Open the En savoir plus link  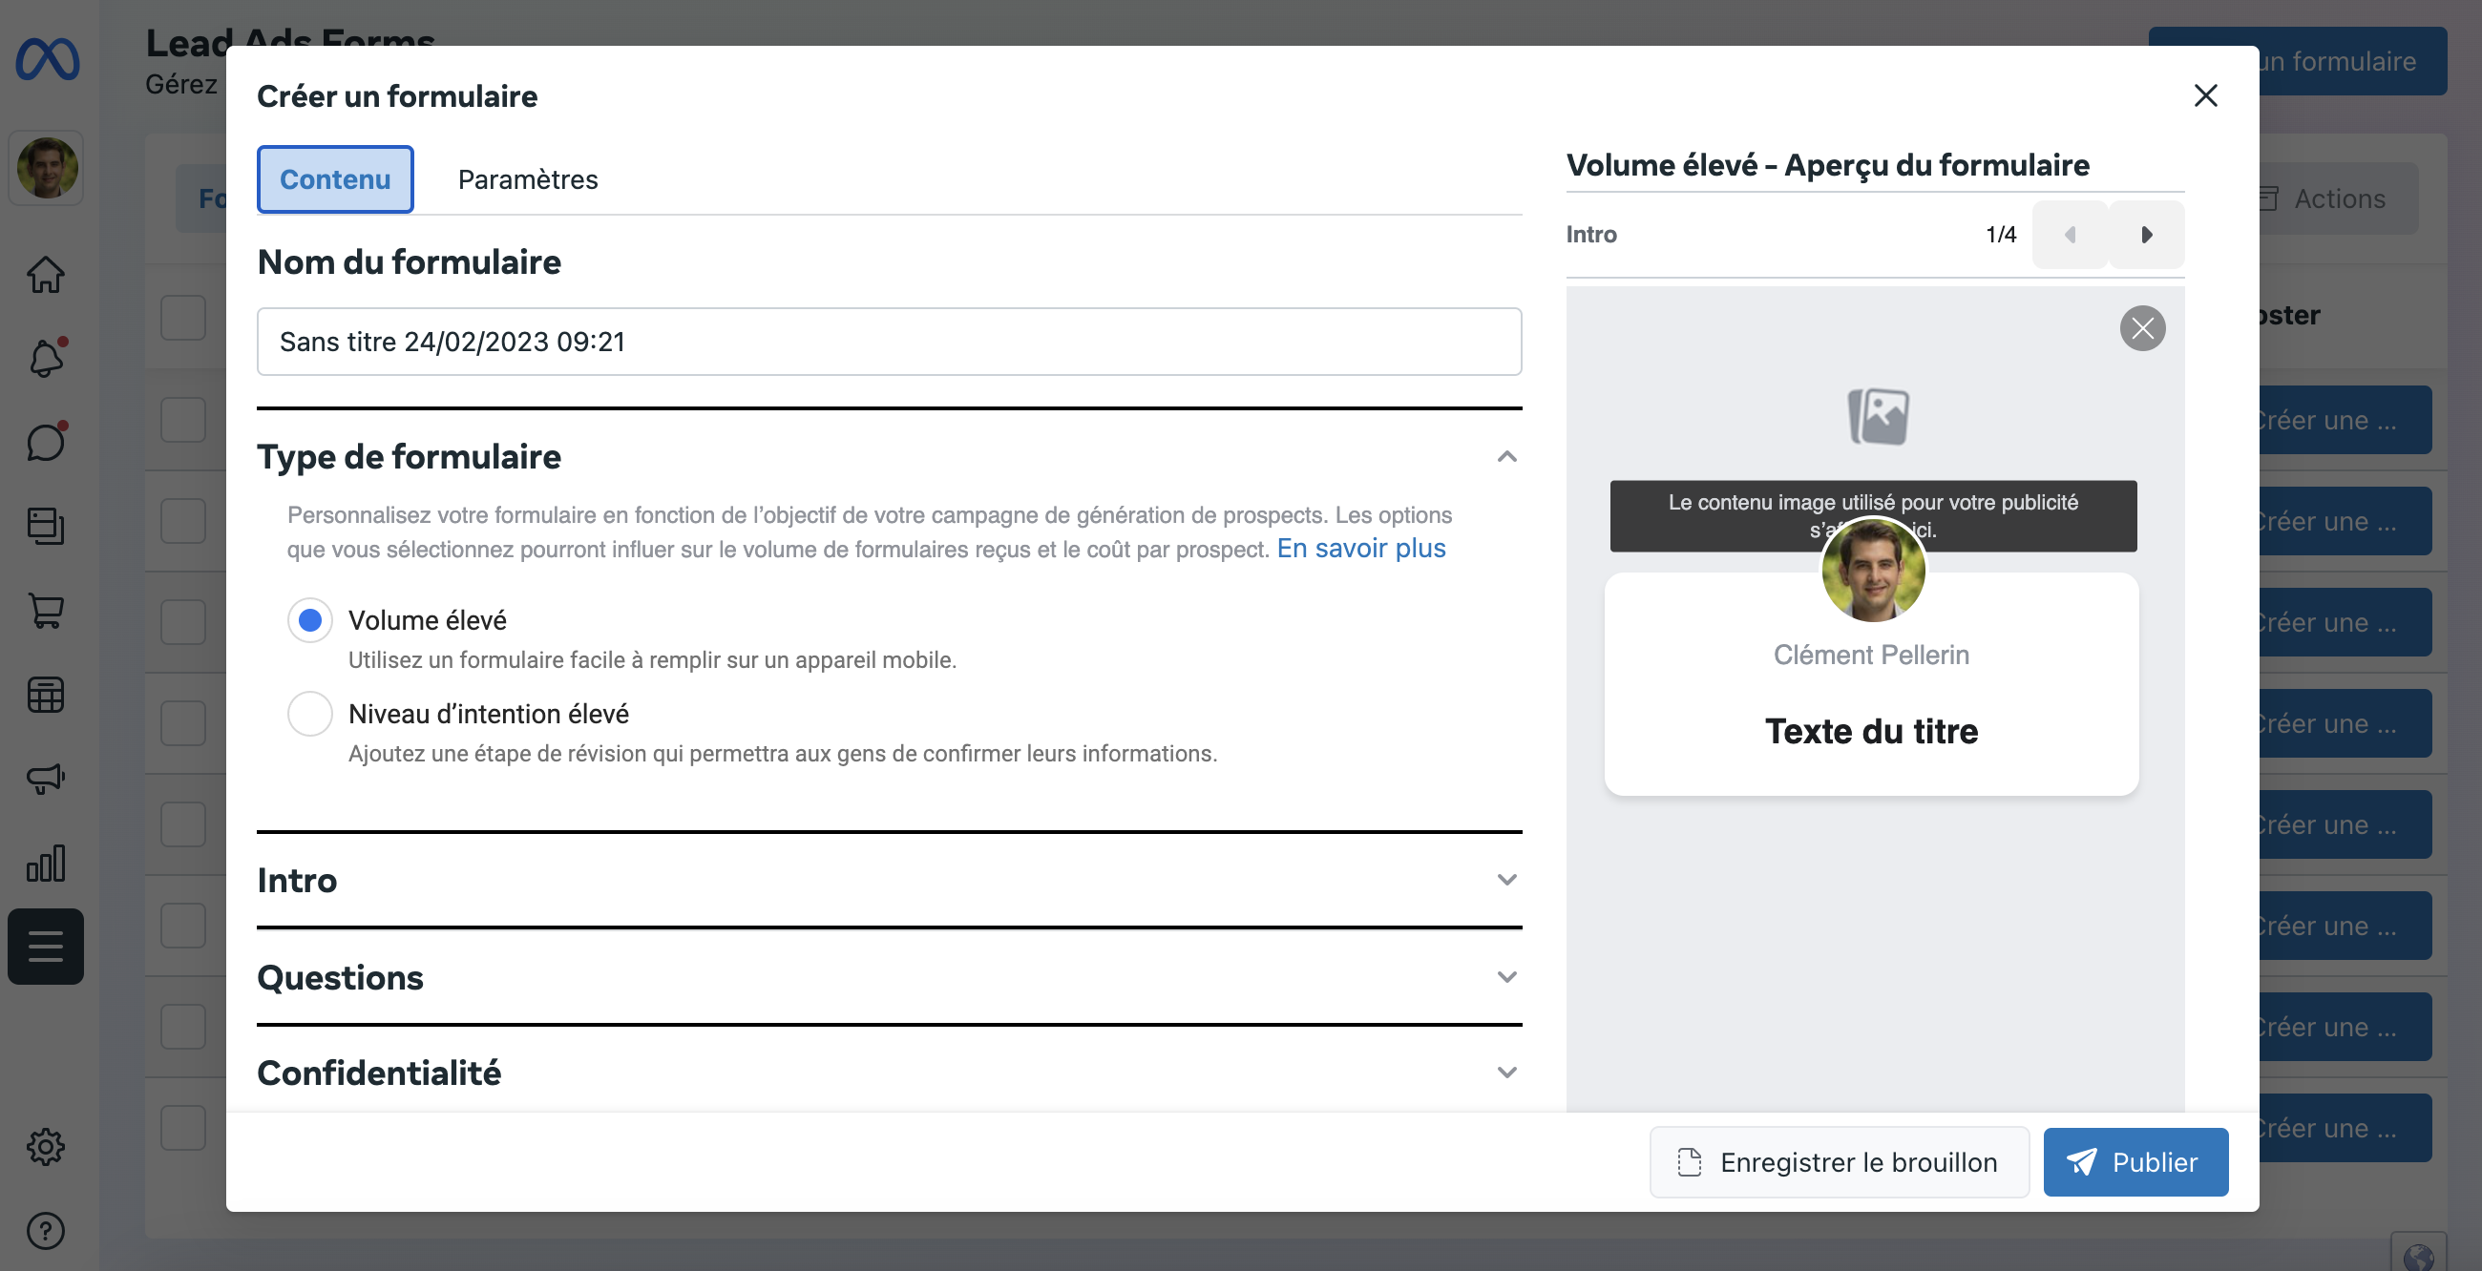coord(1360,548)
